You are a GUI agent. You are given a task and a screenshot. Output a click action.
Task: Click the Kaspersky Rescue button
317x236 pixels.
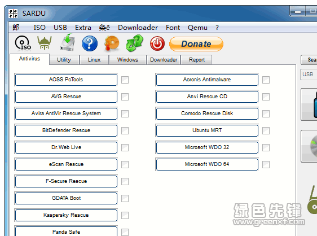pyautogui.click(x=66, y=215)
